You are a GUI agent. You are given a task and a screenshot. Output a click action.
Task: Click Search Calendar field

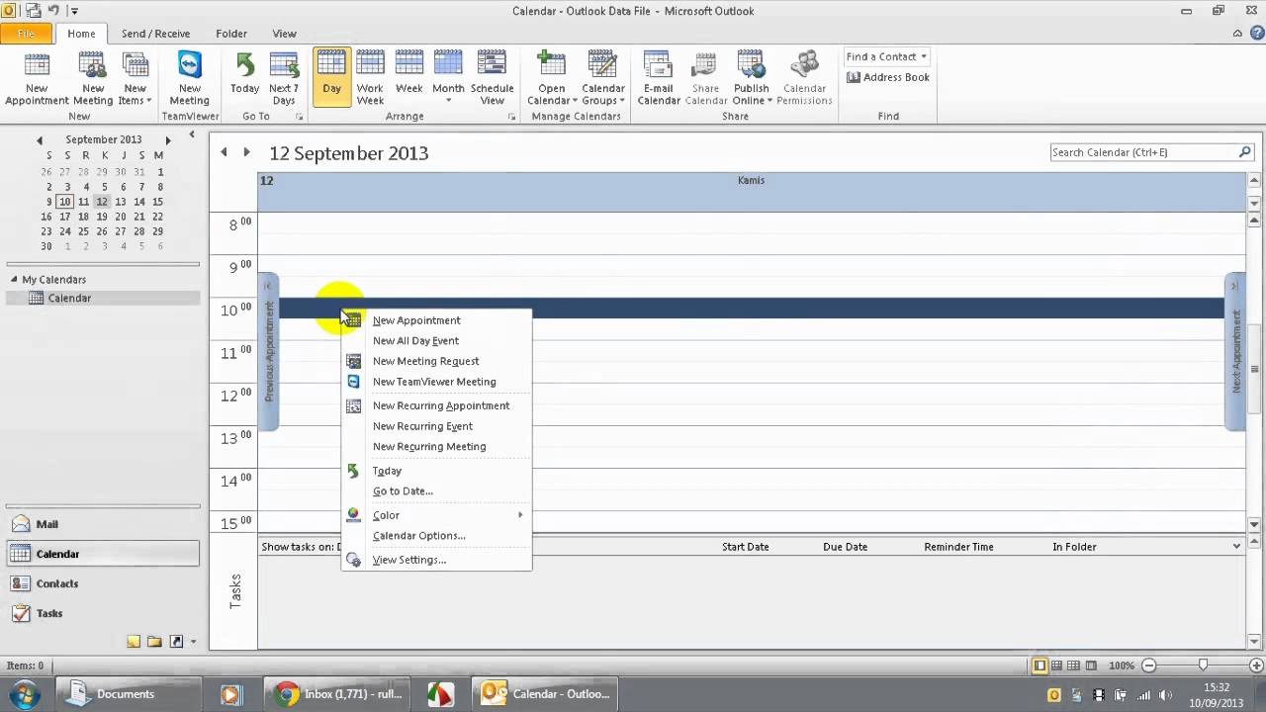[x=1143, y=152]
